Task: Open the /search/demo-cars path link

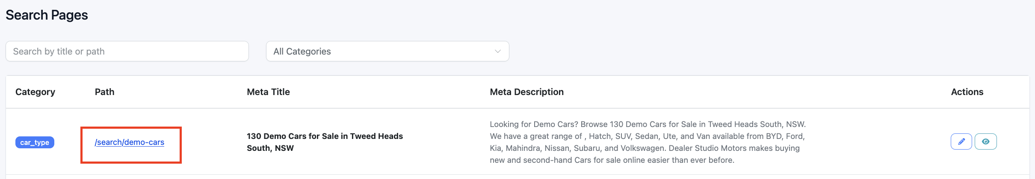Action: click(x=130, y=142)
